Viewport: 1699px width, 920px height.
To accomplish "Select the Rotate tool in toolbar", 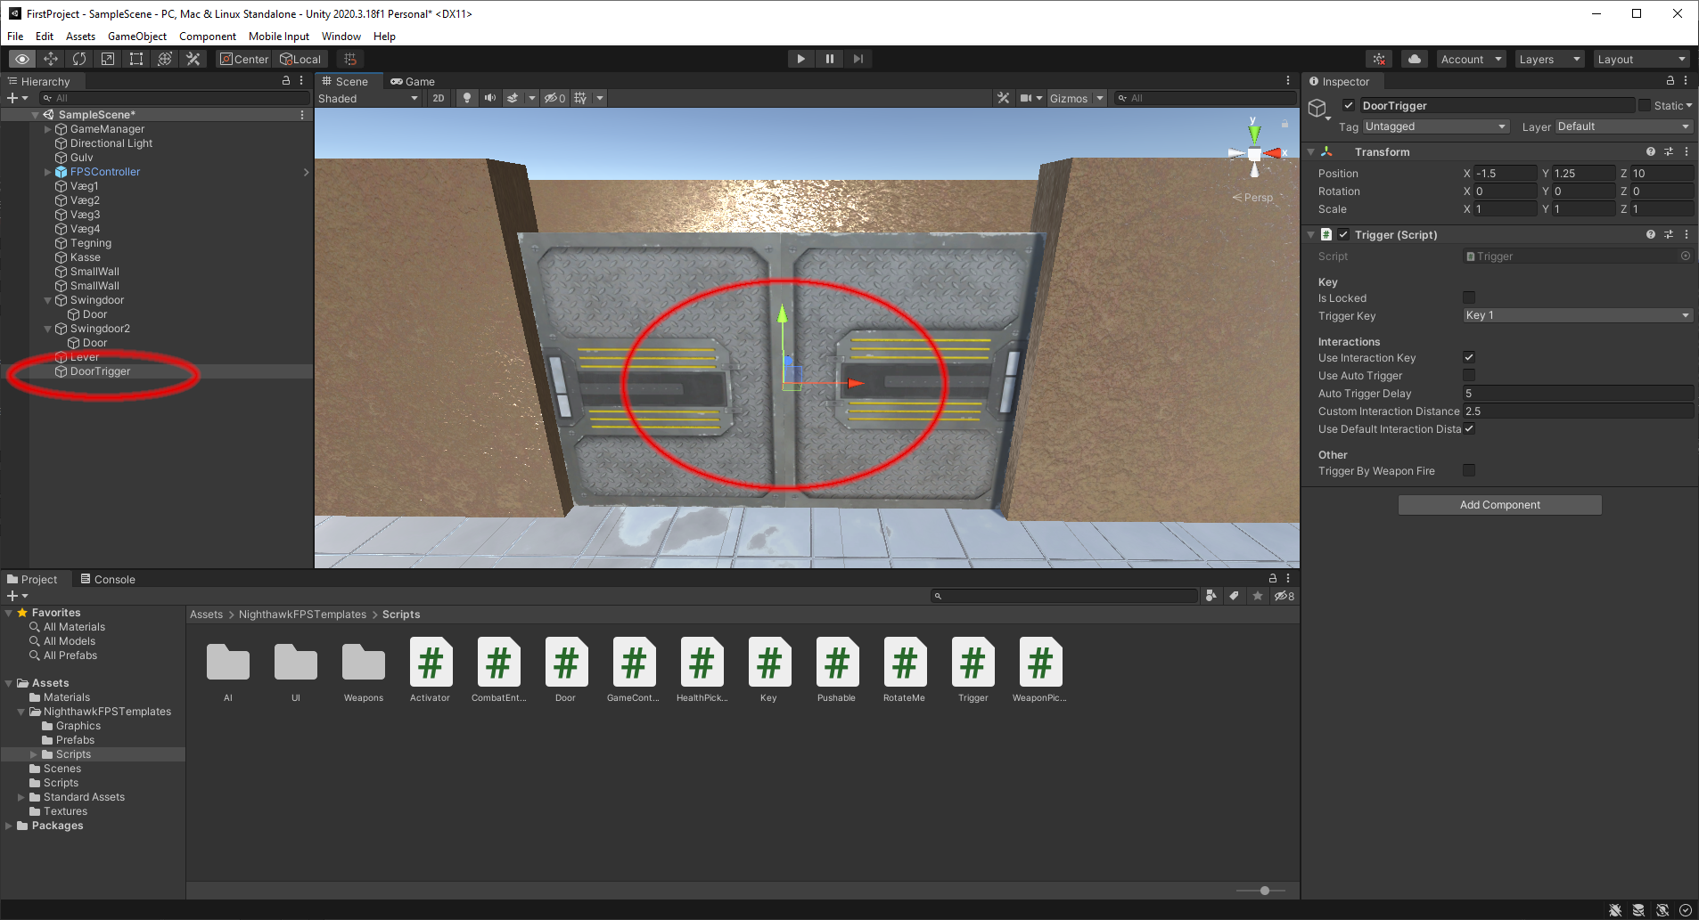I will 79,59.
